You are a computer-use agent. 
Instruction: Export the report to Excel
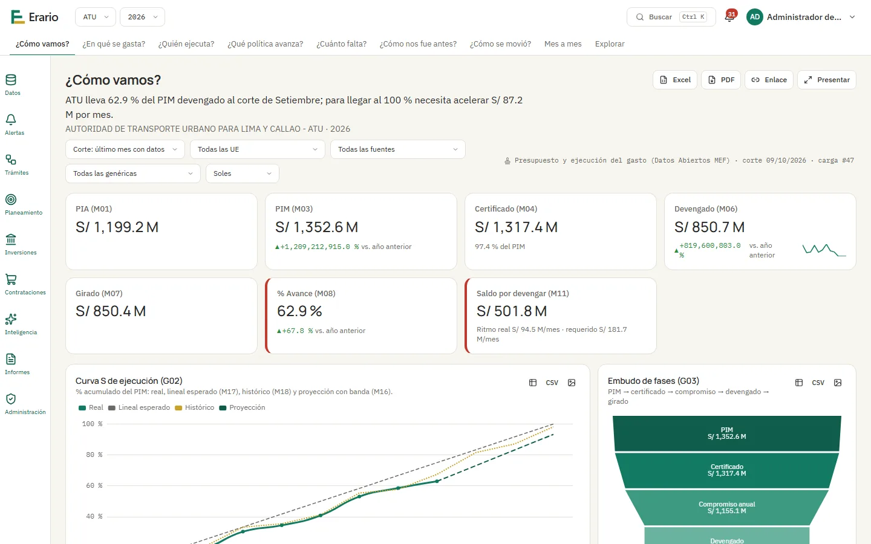point(675,80)
